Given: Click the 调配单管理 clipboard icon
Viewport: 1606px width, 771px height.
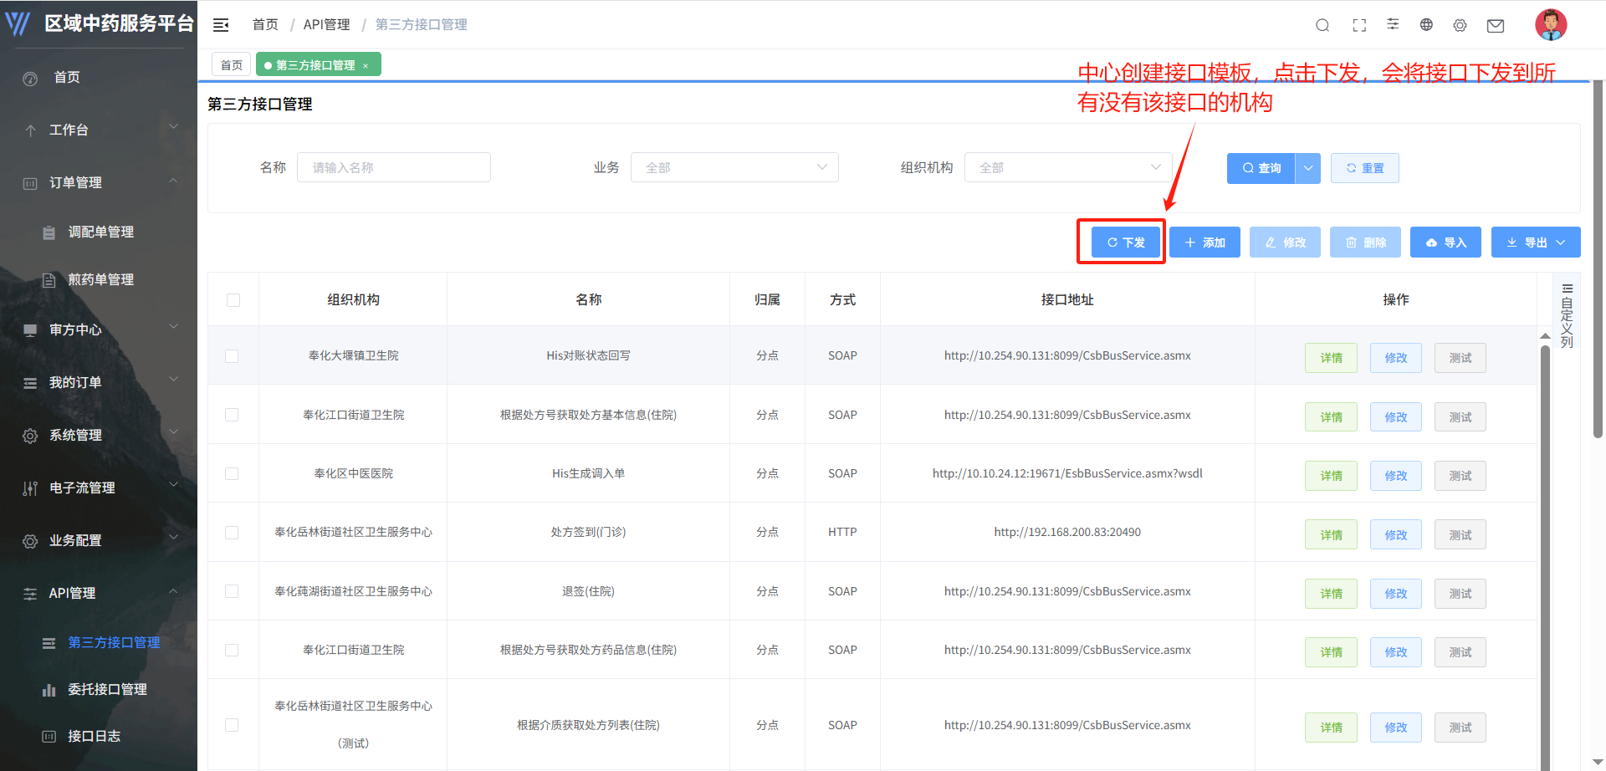Looking at the screenshot, I should 49,232.
